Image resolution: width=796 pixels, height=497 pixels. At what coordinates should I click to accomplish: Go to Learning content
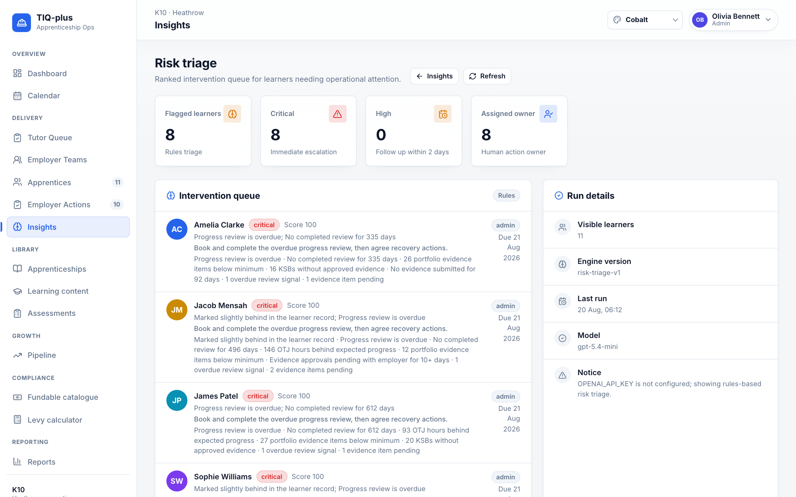pos(68,291)
